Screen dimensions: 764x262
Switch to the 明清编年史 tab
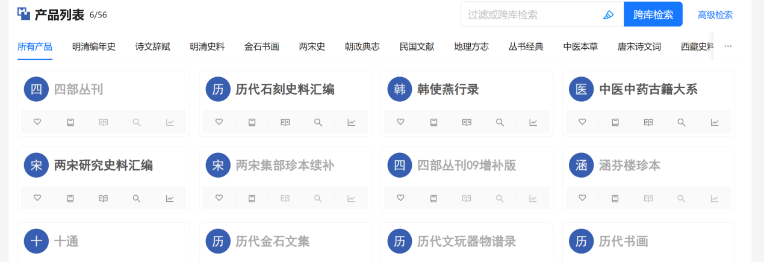[94, 46]
